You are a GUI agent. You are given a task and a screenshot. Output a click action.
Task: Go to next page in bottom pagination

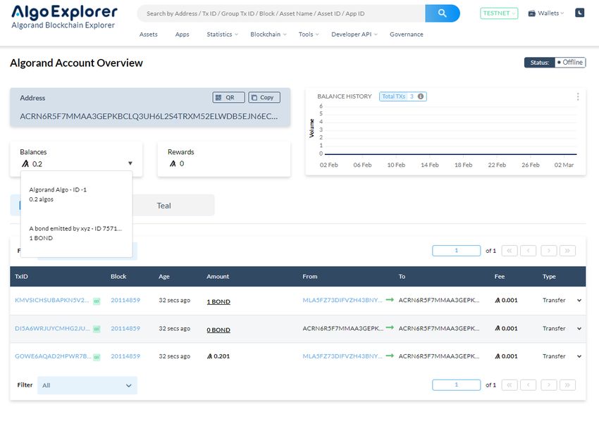[548, 385]
